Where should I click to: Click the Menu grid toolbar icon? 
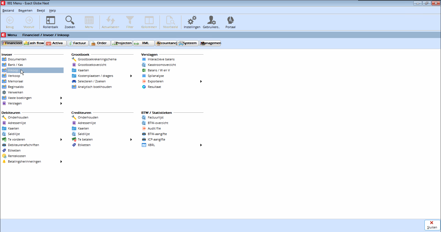pos(89,22)
